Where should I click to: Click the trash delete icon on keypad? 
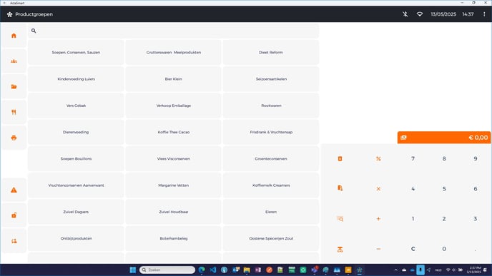(x=340, y=158)
